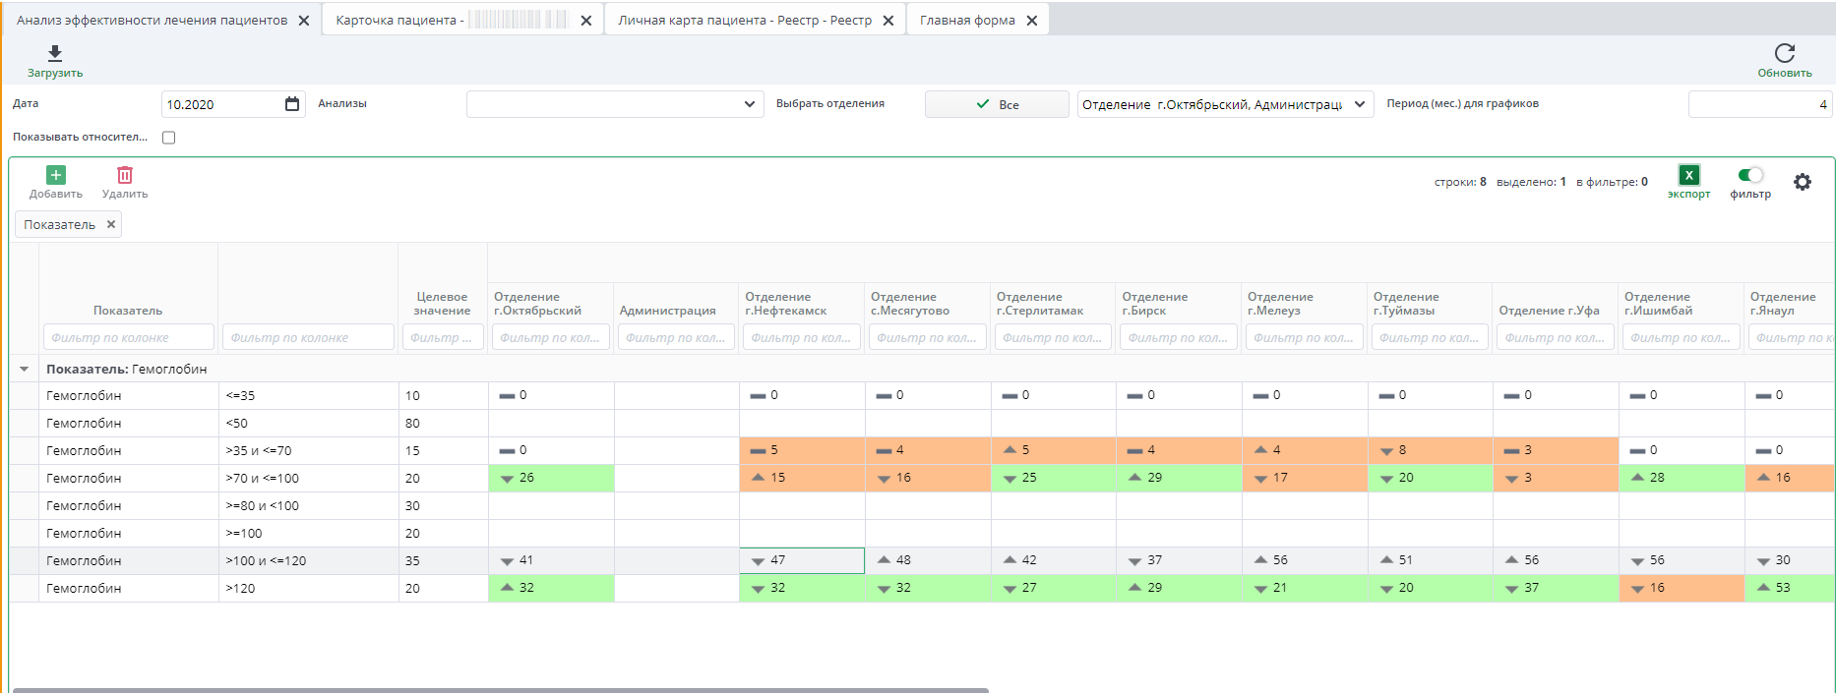Click the Загрузить download icon
1836x693 pixels.
pos(55,53)
